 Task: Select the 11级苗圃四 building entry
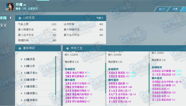coord(31,100)
